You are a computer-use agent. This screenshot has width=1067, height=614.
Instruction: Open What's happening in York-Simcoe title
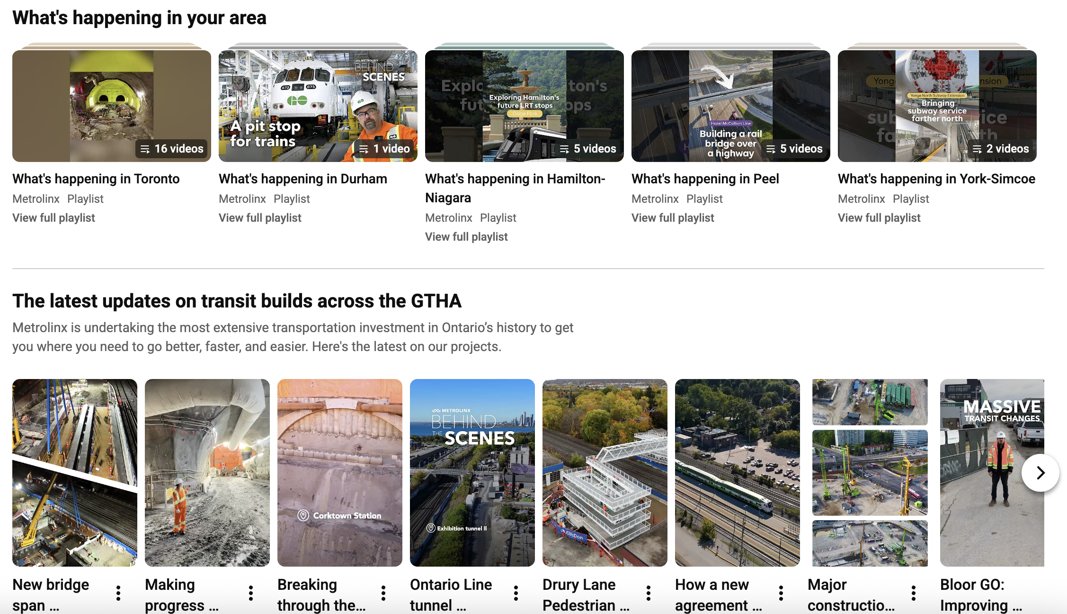tap(937, 179)
